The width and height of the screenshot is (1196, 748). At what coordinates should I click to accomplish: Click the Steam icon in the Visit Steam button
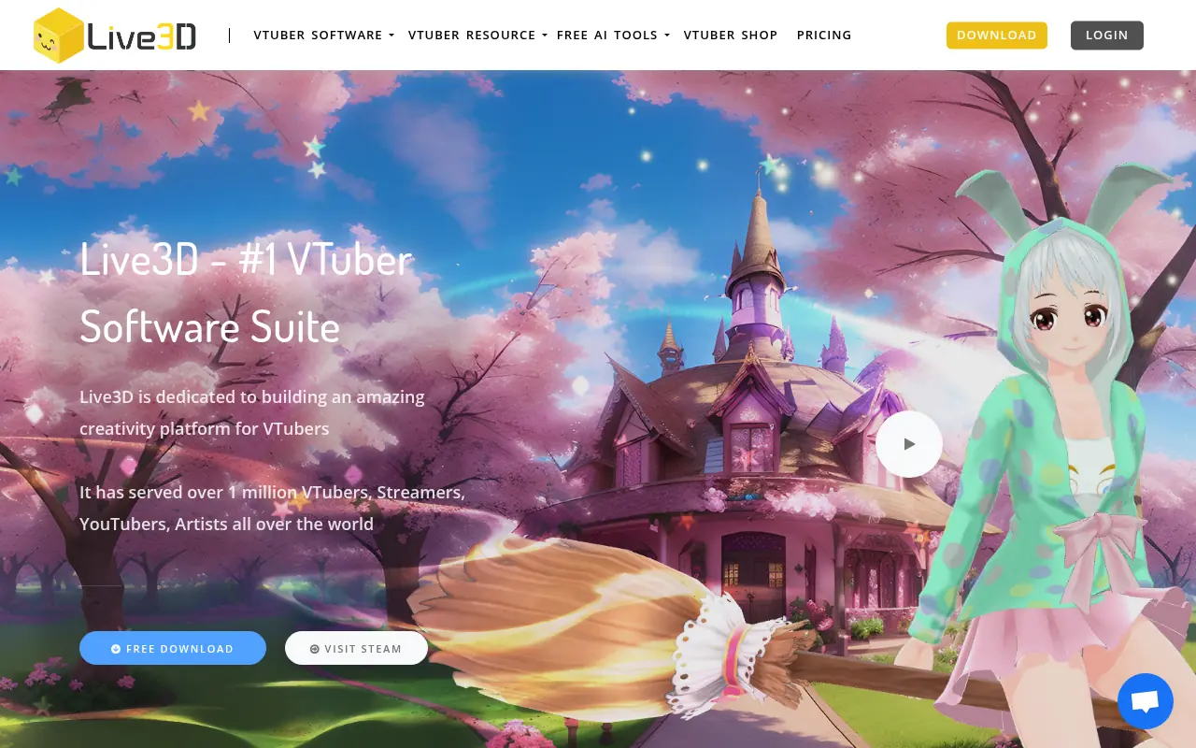[315, 648]
